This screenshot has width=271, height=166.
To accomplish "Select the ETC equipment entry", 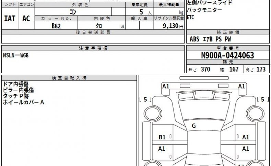I will (x=190, y=17).
